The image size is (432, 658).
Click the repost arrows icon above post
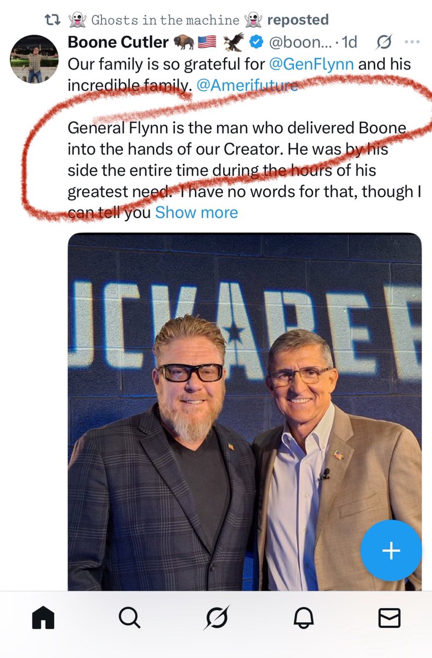click(x=52, y=20)
